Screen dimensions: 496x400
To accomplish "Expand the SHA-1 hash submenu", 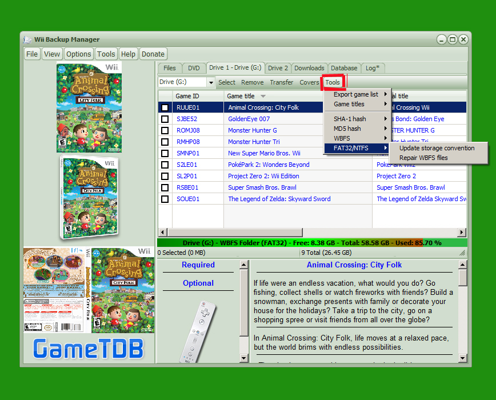I will pyautogui.click(x=358, y=119).
